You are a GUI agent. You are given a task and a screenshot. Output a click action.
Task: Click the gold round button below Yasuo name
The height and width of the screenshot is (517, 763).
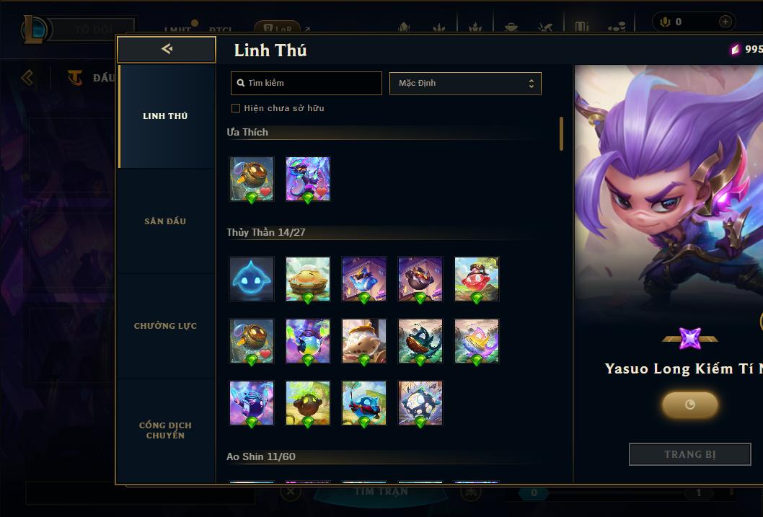[x=690, y=405]
